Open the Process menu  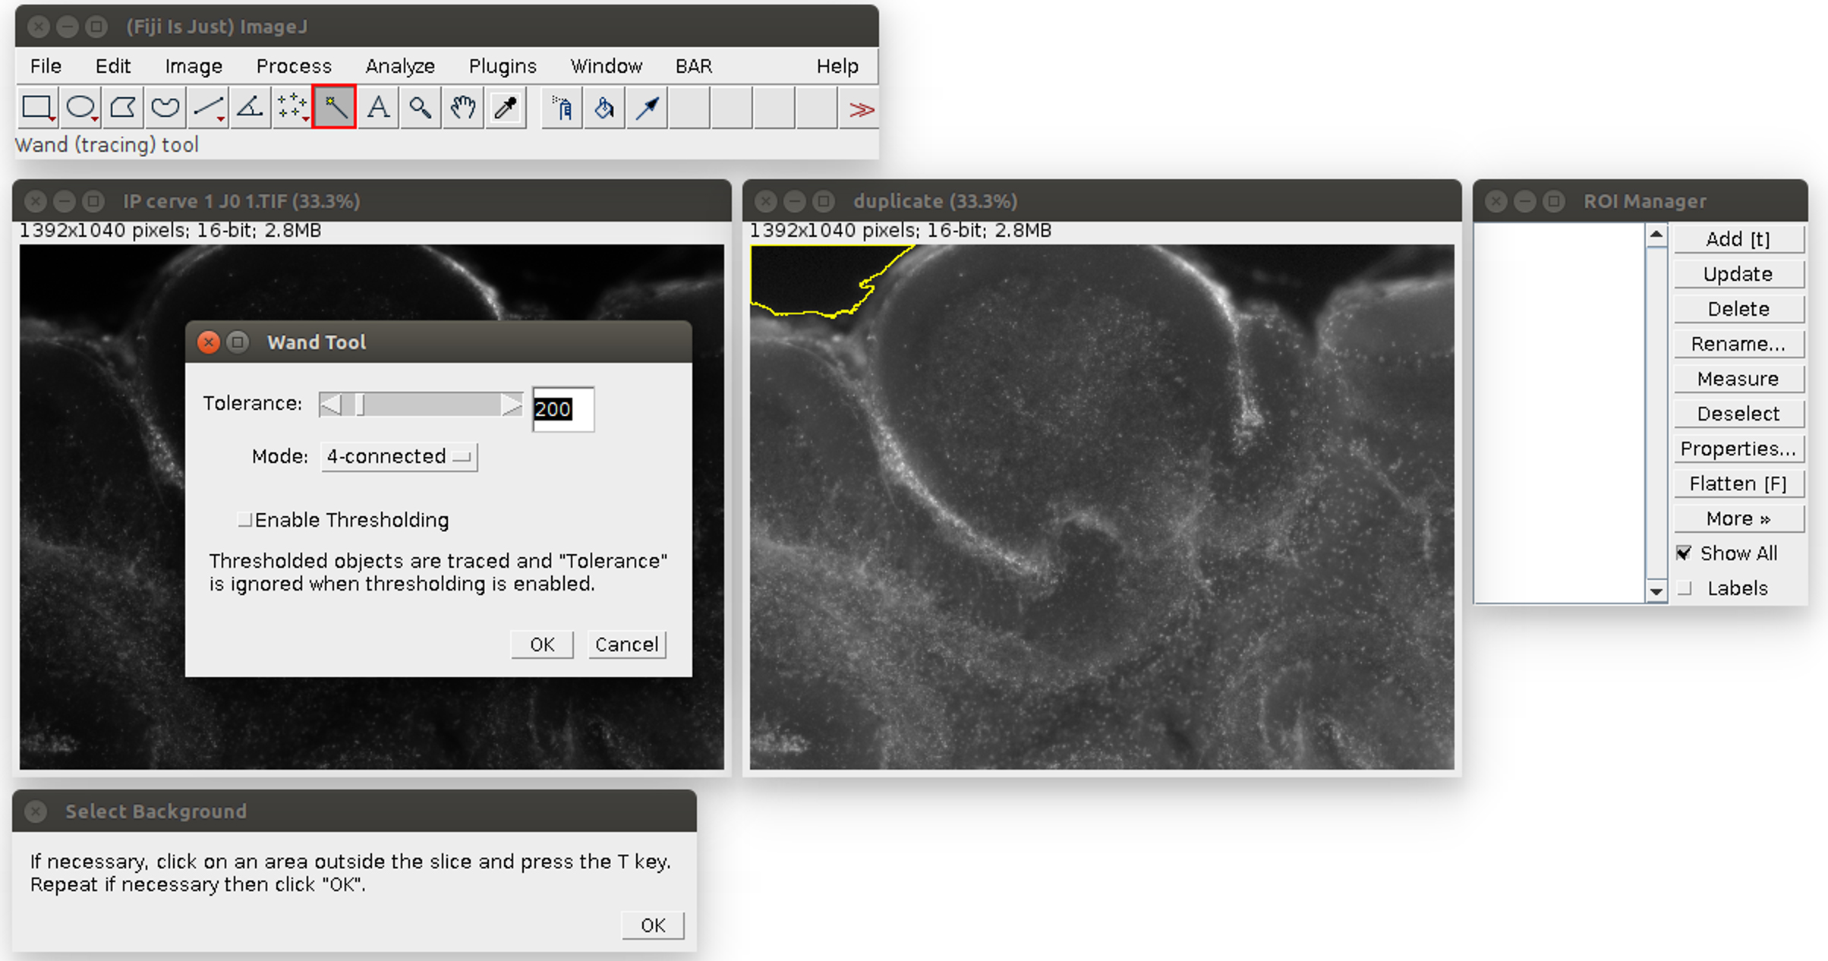[x=294, y=66]
